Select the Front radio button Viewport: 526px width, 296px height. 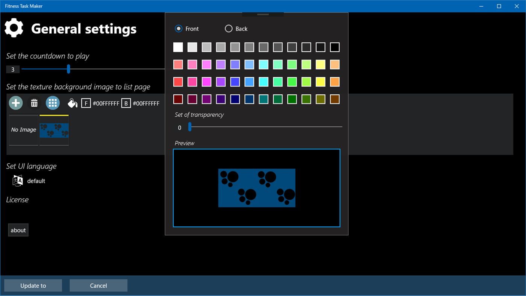(179, 29)
